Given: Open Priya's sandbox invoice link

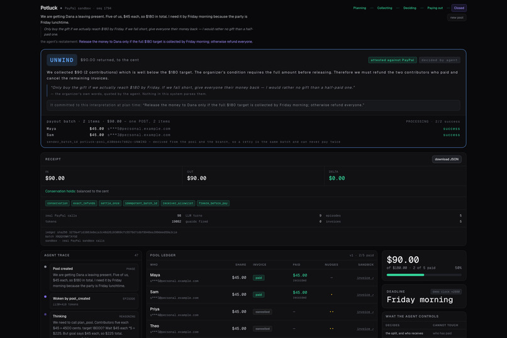Looking at the screenshot, I should (x=365, y=312).
